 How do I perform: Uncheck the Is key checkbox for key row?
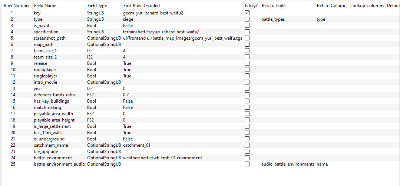point(247,13)
